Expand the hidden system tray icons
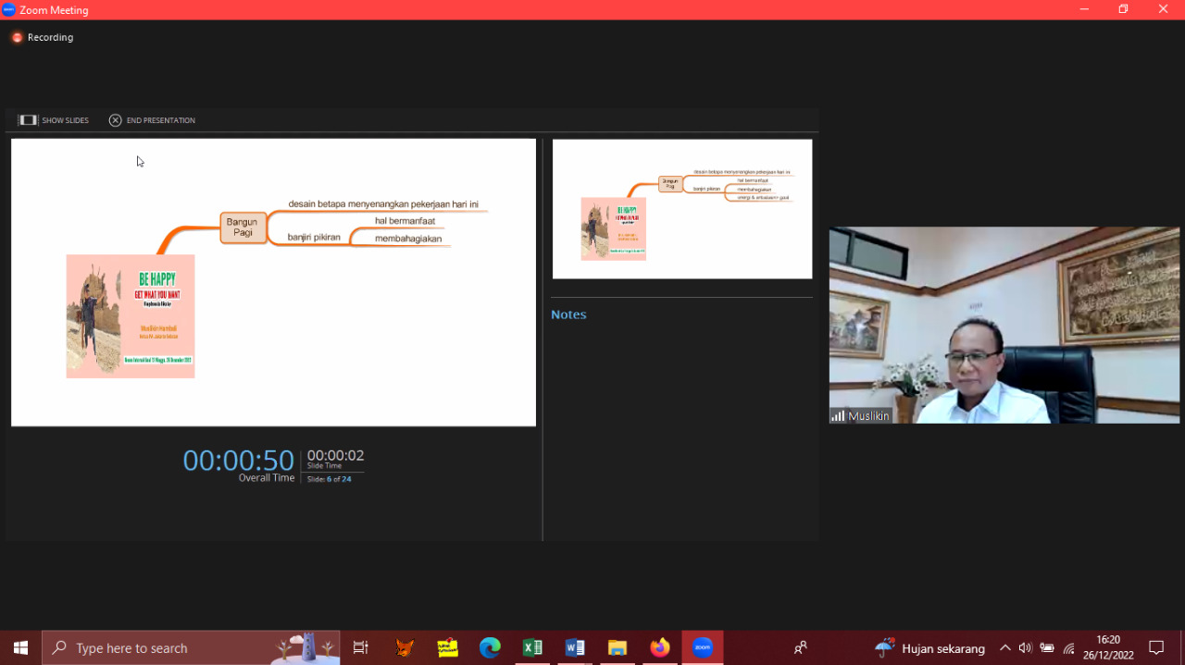Viewport: 1185px width, 665px height. (x=1004, y=648)
